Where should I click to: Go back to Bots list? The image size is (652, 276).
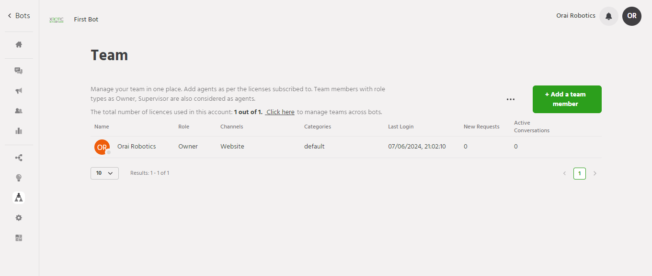tap(19, 16)
